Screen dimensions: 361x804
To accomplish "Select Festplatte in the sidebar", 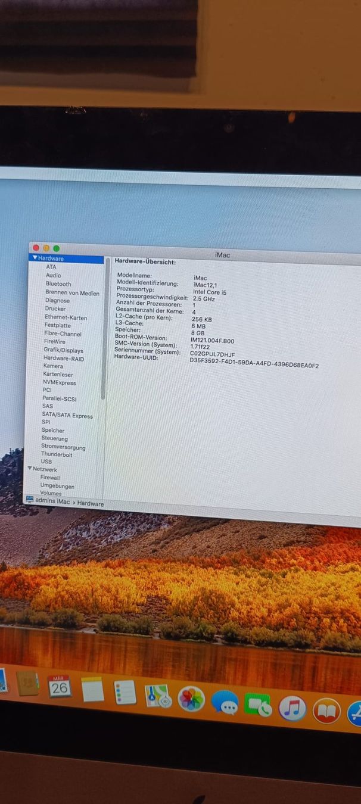I will (57, 326).
